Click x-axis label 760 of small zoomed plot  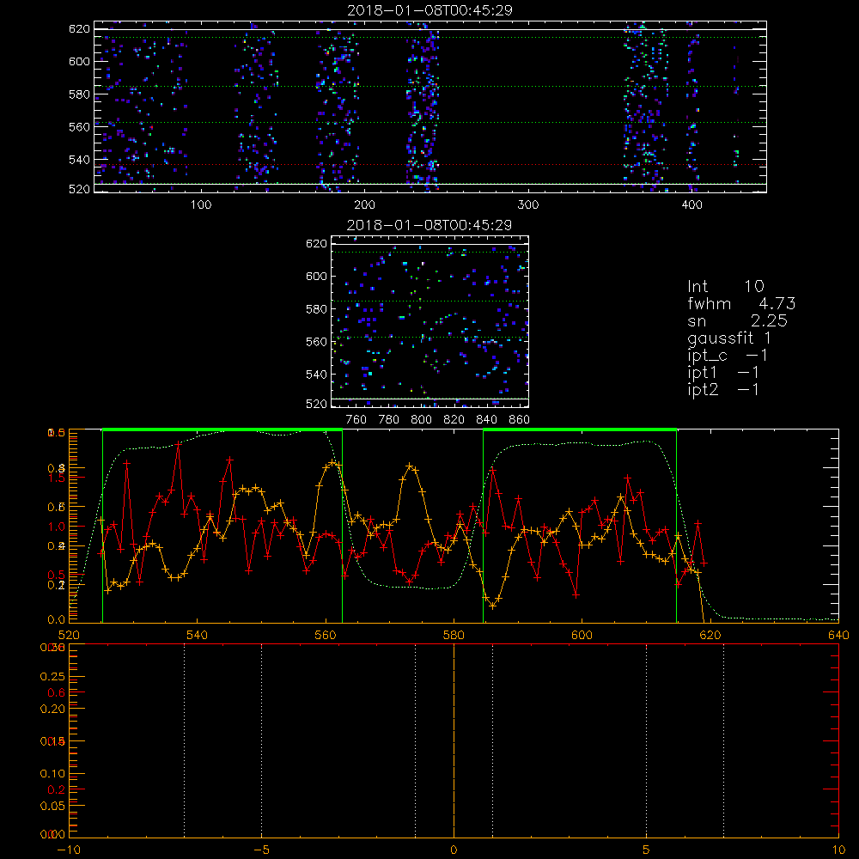(356, 420)
